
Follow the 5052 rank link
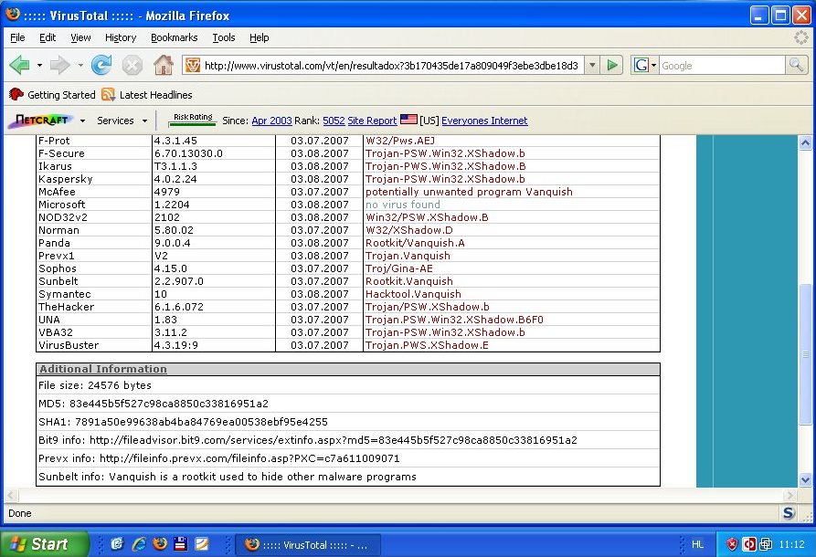(334, 121)
